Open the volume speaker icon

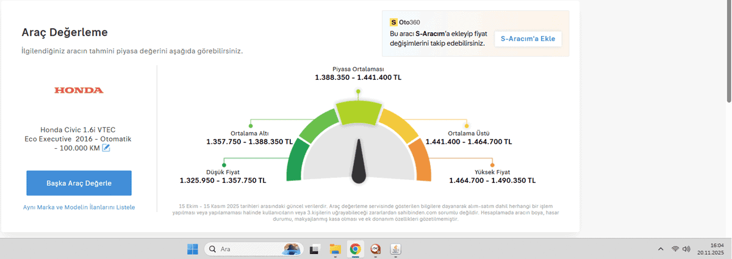pos(686,249)
